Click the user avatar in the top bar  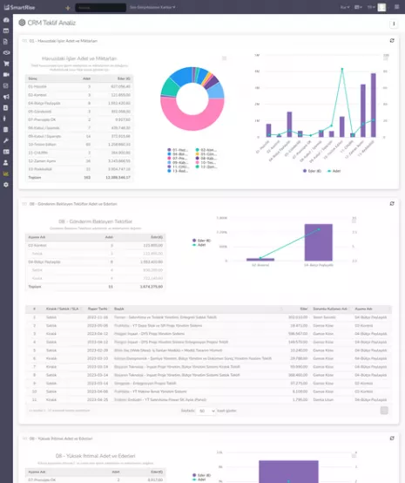tap(381, 7)
